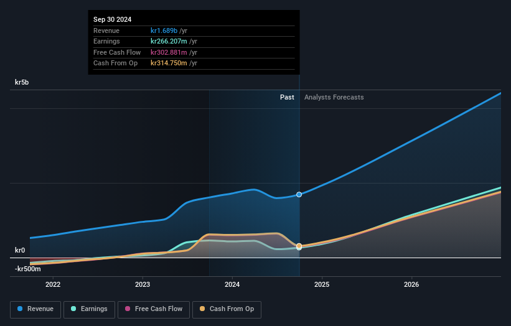Click the 2026 x-axis label
This screenshot has width=511, height=326.
click(411, 284)
